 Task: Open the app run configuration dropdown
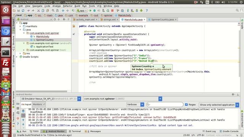pyautogui.click(x=82, y=11)
